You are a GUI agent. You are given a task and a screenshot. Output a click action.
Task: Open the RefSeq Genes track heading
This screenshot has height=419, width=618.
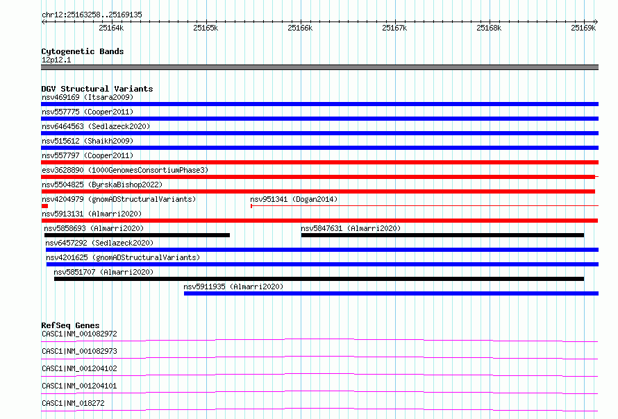[x=71, y=325]
